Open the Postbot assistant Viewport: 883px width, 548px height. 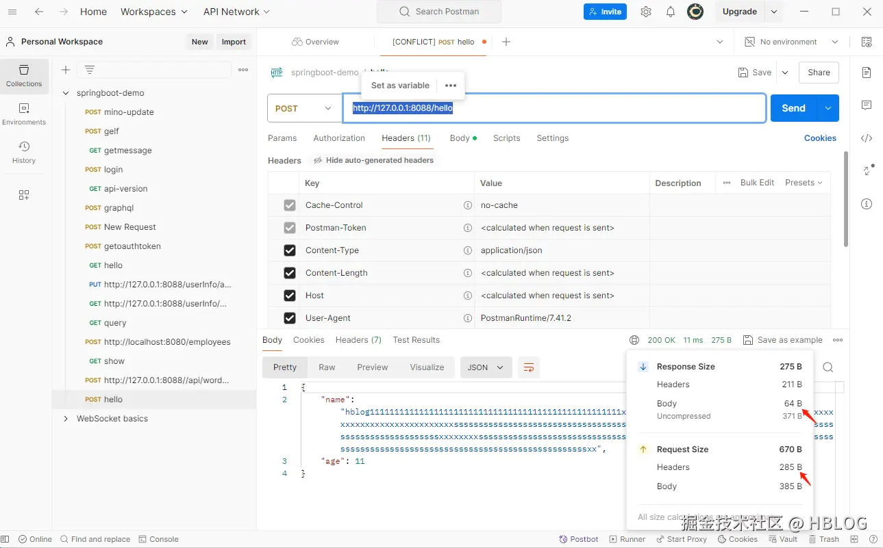pyautogui.click(x=579, y=539)
